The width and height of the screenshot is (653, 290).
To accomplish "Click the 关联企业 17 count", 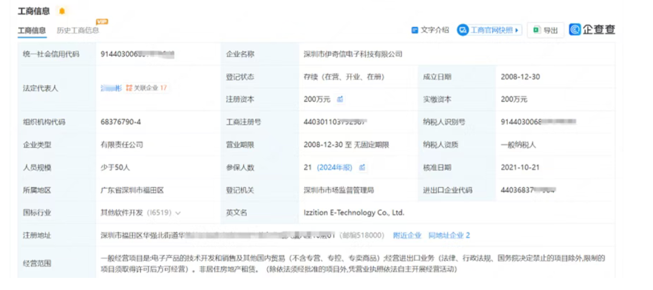I will point(163,88).
